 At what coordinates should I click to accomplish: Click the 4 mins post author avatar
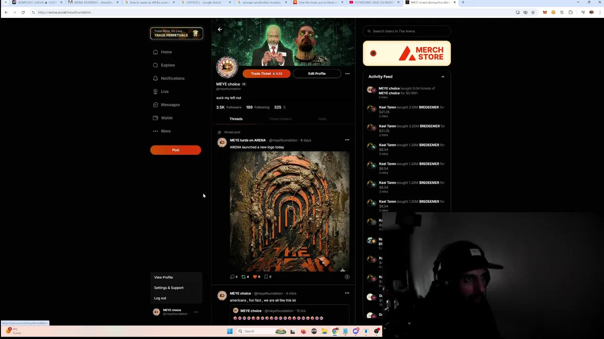coord(222,296)
